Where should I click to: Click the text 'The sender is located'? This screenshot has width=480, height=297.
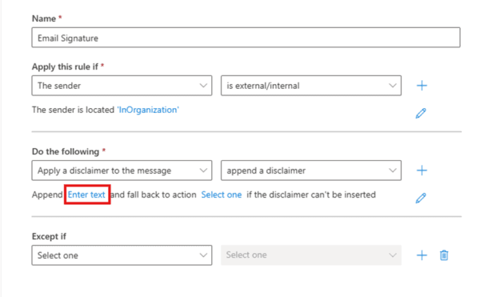pyautogui.click(x=73, y=110)
